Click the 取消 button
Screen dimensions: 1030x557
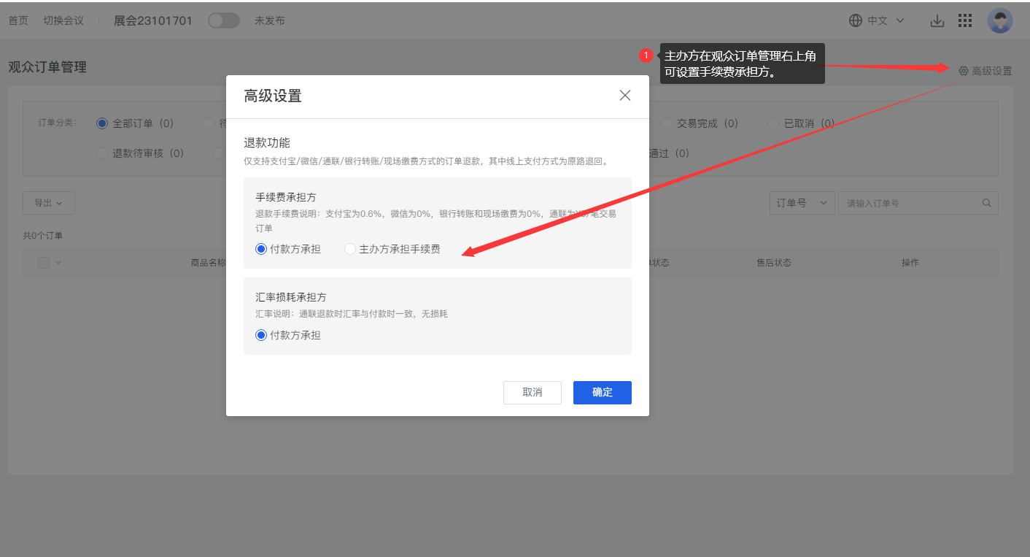click(x=533, y=392)
